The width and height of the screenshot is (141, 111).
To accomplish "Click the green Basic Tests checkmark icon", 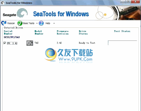I will (20, 23).
